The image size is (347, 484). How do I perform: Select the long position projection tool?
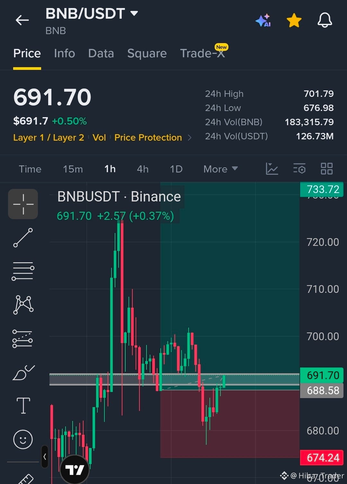click(22, 339)
